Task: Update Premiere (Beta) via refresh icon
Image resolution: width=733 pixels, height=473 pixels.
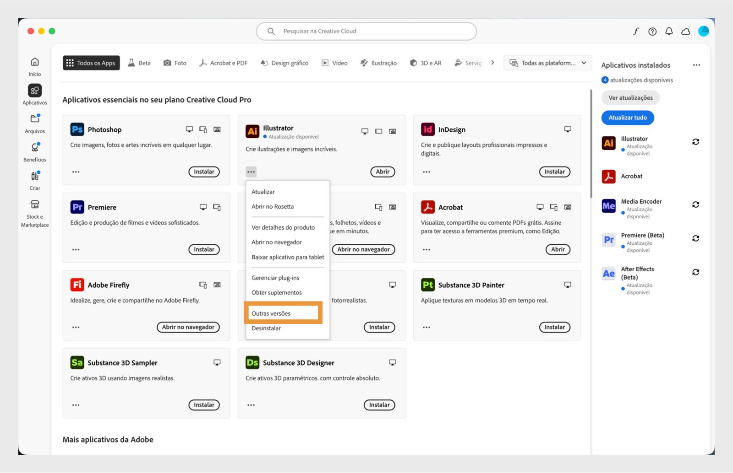Action: 695,238
